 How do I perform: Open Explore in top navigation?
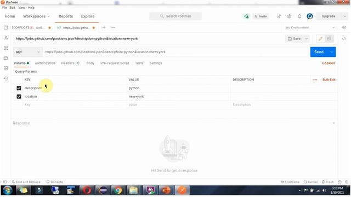[x=88, y=16]
